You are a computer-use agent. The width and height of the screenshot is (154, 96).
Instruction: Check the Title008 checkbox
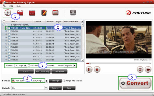(9, 50)
